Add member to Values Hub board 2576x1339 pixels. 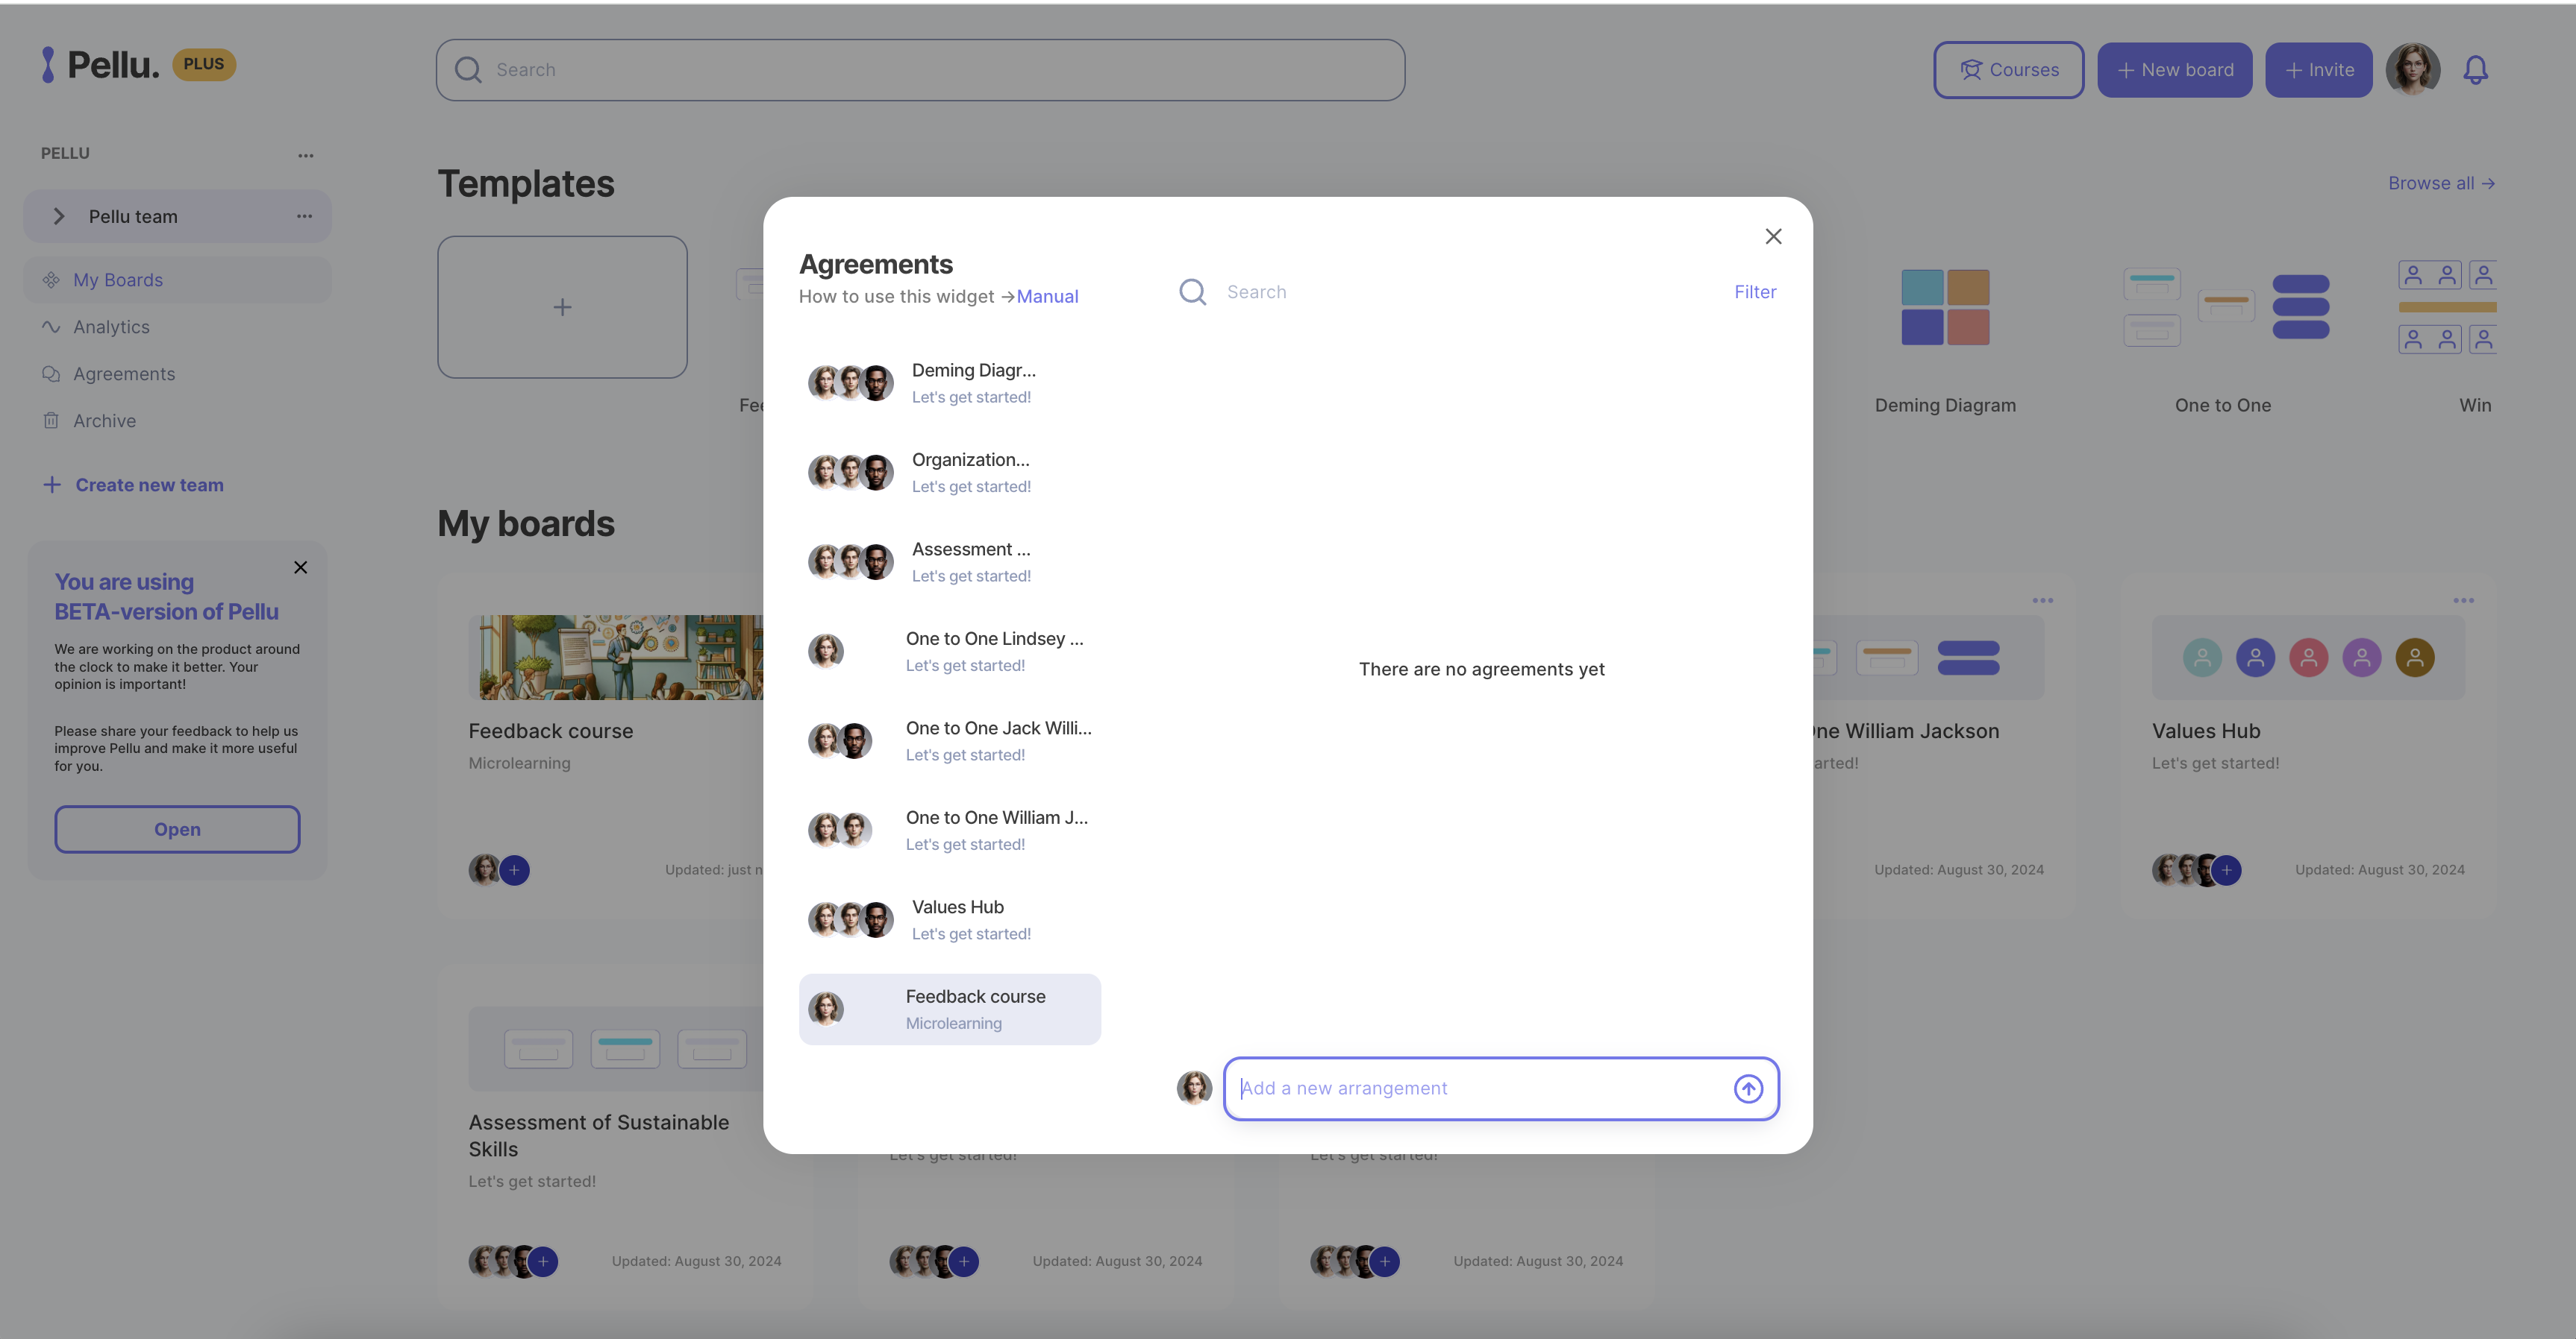coord(2226,870)
